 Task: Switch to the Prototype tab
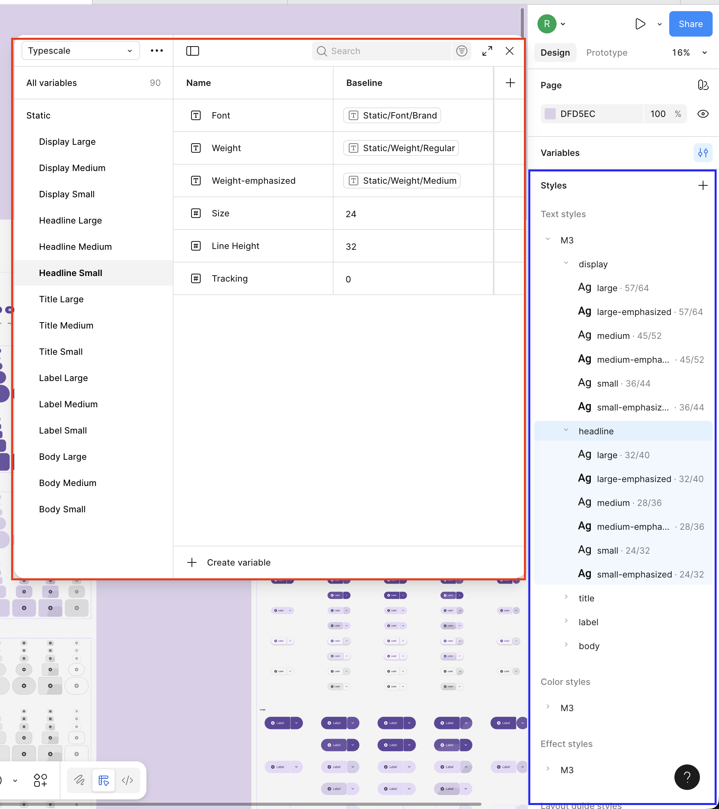607,53
